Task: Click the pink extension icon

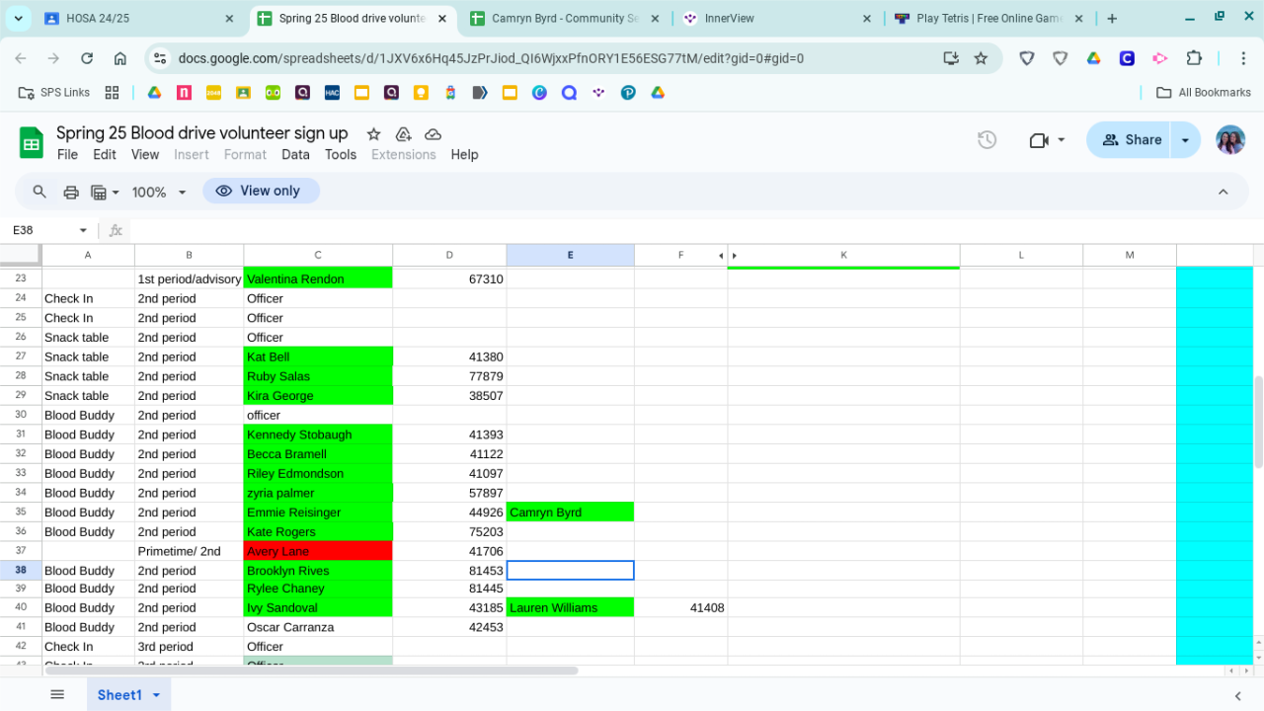Action: pyautogui.click(x=1160, y=58)
